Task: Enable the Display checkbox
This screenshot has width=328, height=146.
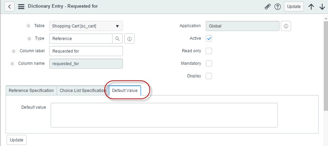Action: click(x=209, y=76)
